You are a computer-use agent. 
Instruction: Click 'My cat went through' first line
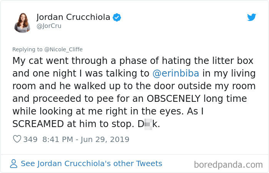133,61
